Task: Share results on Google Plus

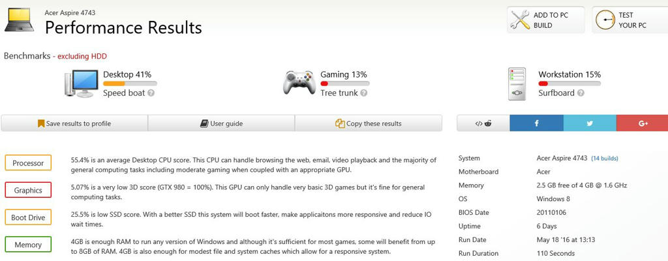Action: (x=642, y=123)
